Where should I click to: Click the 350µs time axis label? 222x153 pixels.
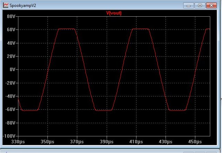click(x=47, y=142)
